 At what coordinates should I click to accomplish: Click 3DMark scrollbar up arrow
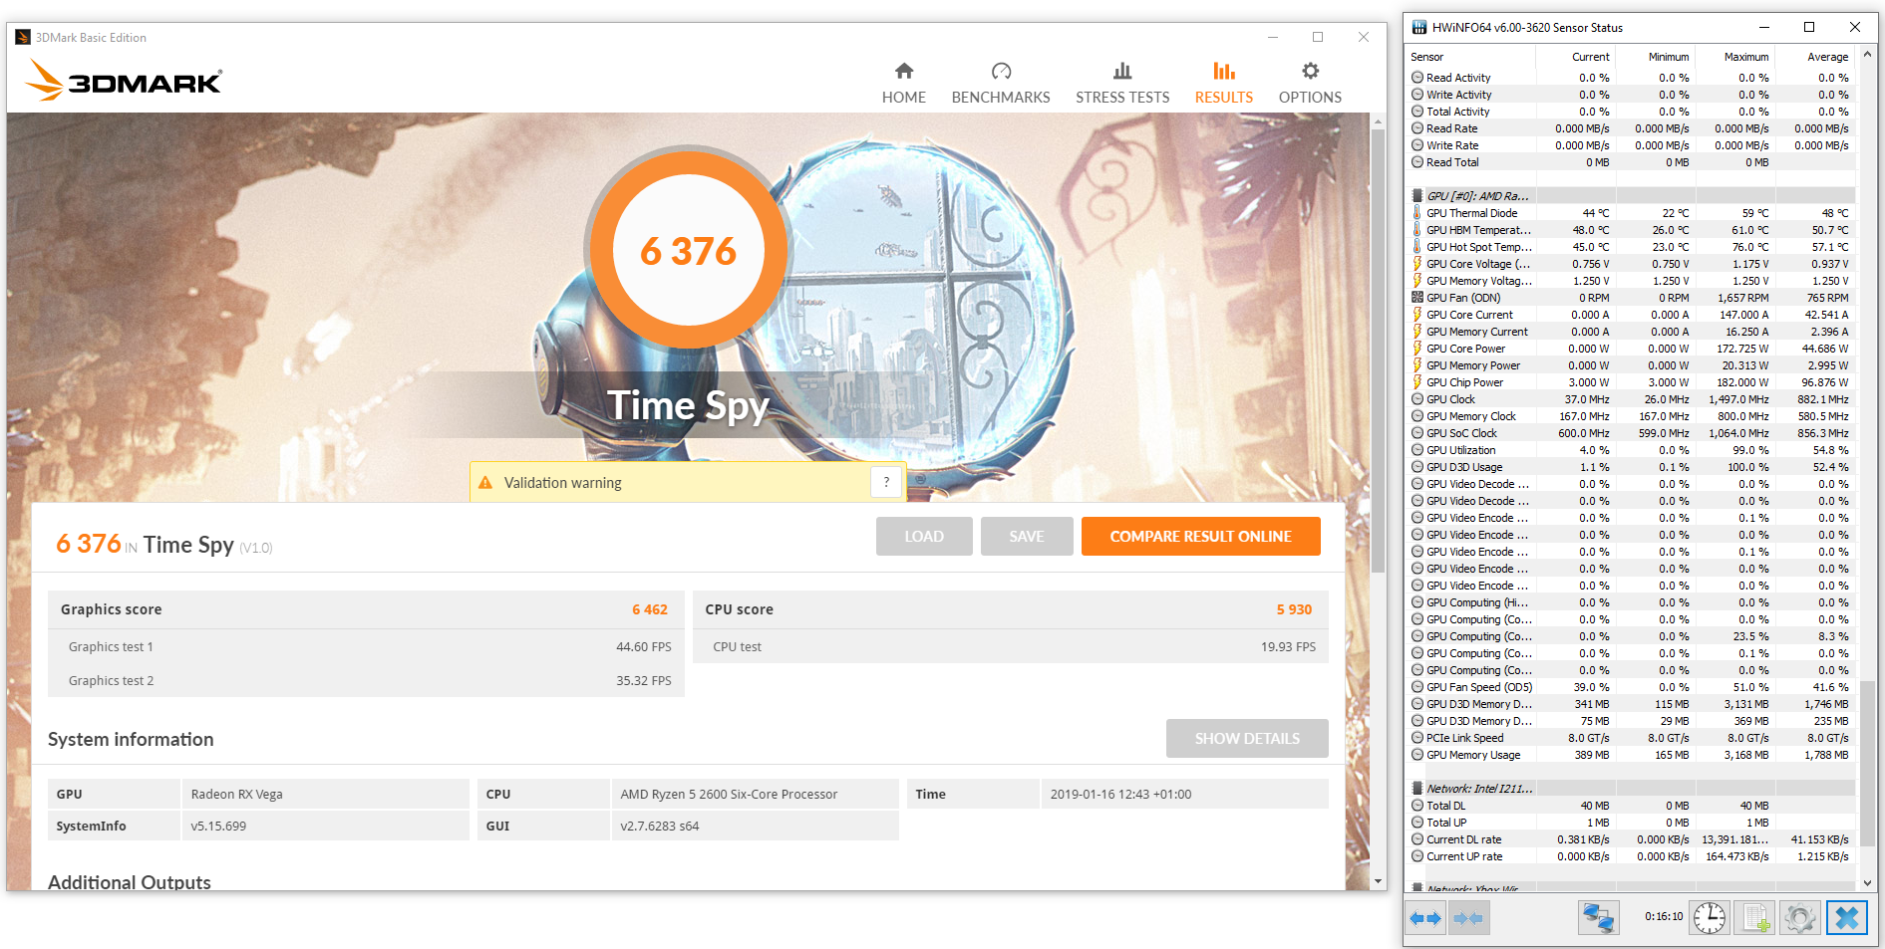[x=1378, y=122]
